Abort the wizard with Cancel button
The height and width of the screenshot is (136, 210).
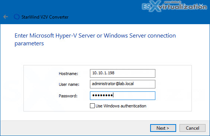[193, 128]
